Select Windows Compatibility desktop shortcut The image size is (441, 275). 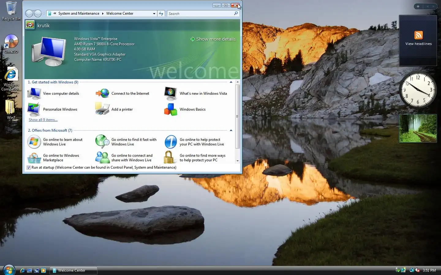(x=11, y=79)
